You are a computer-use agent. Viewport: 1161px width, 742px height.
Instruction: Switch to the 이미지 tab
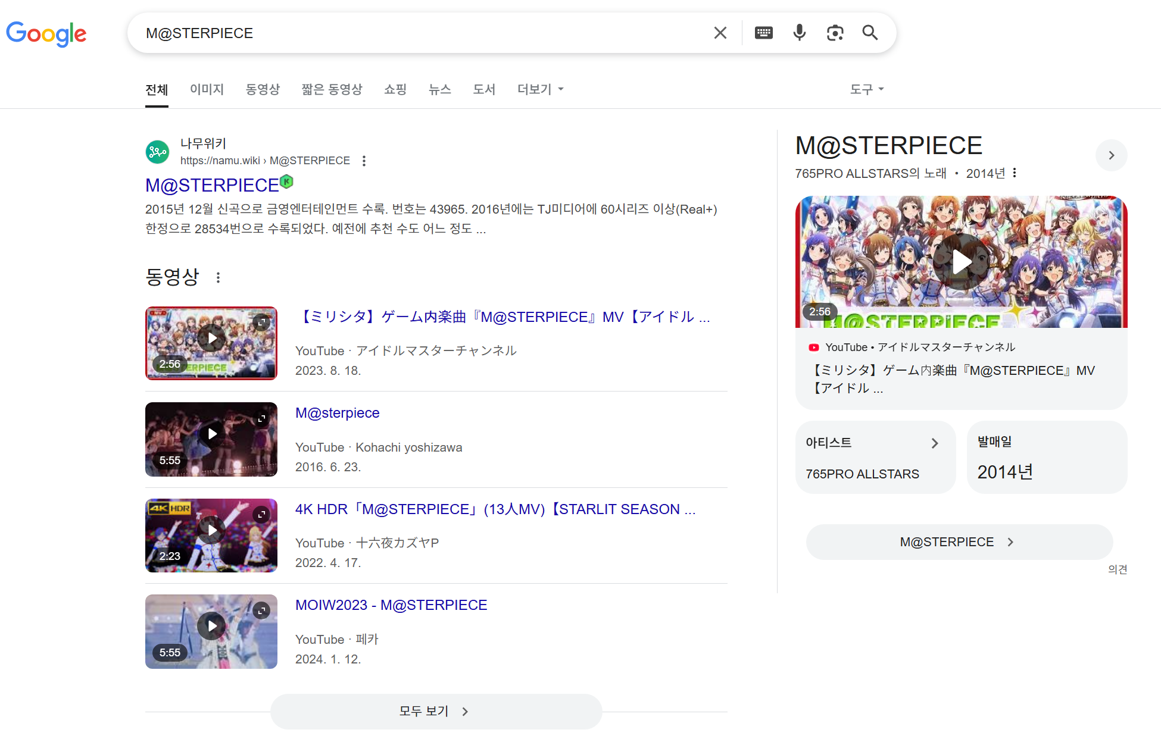coord(207,89)
